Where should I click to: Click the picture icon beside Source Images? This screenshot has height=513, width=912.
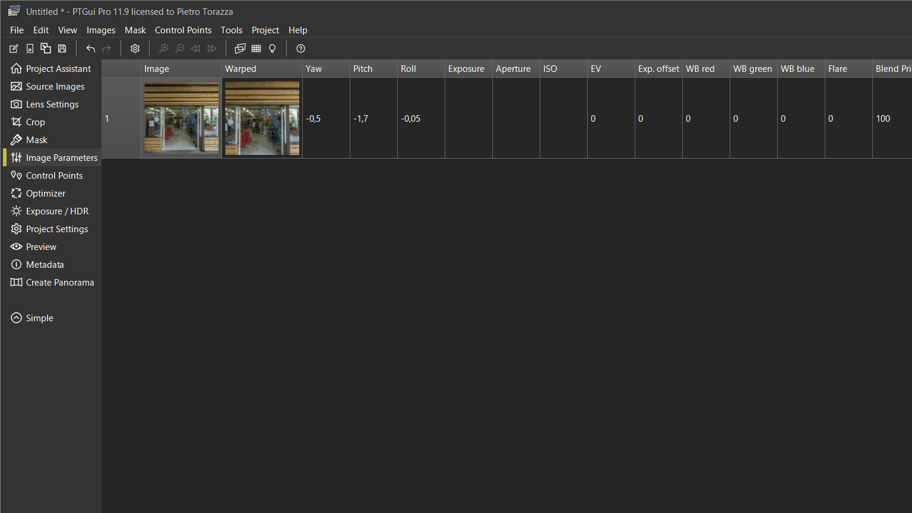16,86
